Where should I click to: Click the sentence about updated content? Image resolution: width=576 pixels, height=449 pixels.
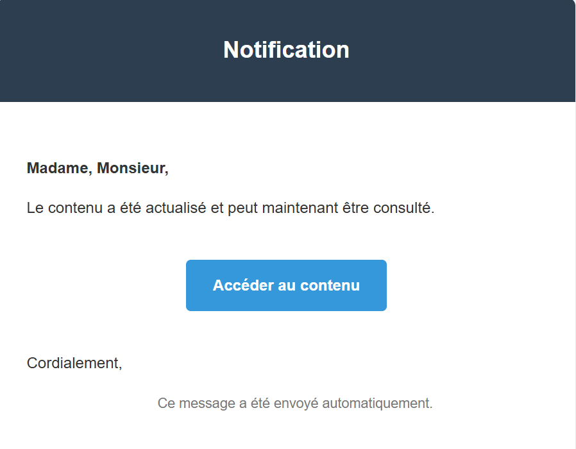(231, 208)
